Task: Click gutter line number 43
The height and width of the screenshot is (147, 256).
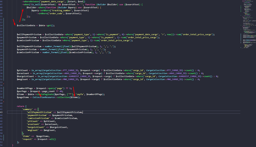Action: [x=1, y=112]
